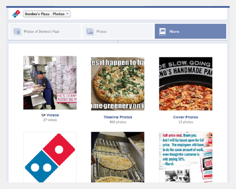236x189 pixels.
Task: Open the Timeline Photos spinach pizza thumbnail
Action: [x=118, y=84]
